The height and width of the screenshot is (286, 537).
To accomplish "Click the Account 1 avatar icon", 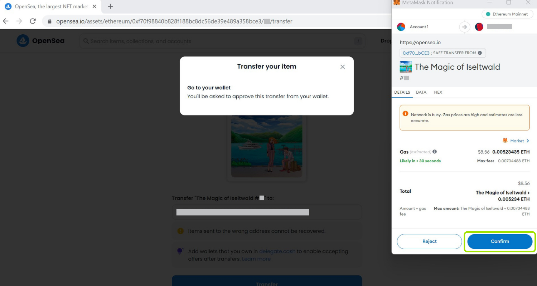I will click(401, 27).
